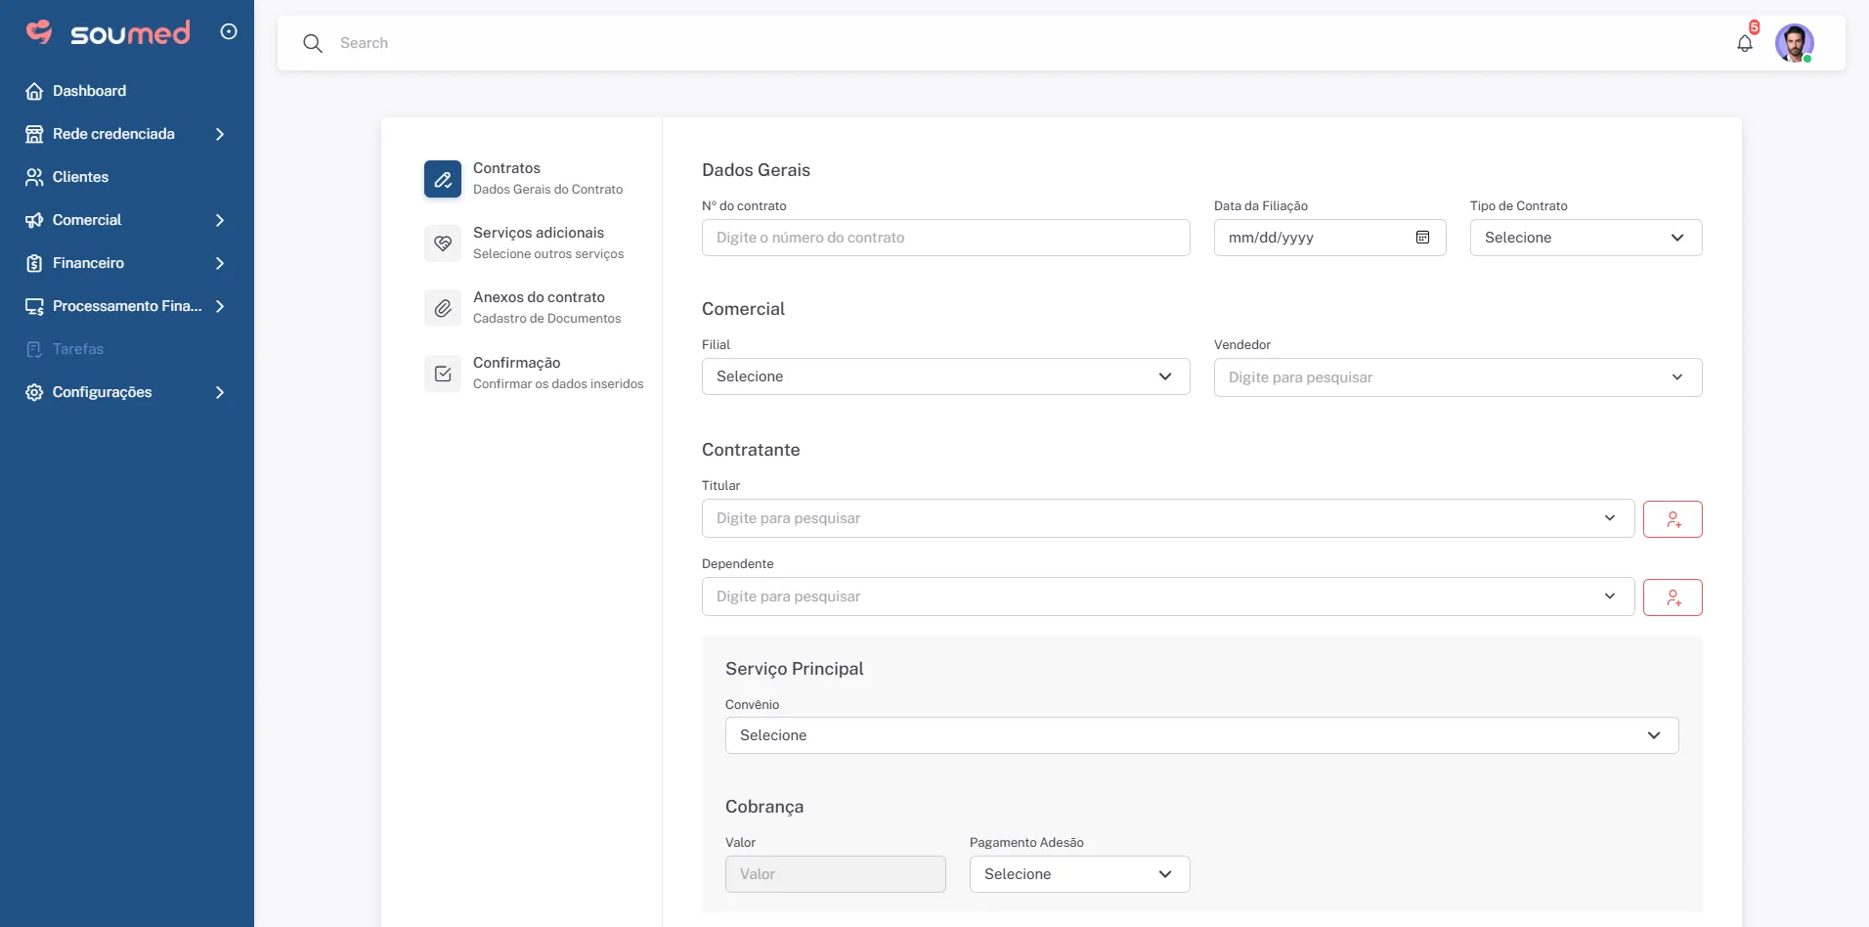Click the Configurações gear icon

[x=34, y=392]
